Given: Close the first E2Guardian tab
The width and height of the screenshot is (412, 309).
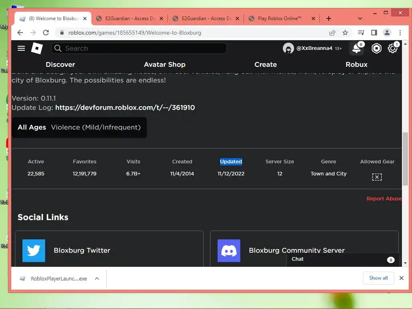Looking at the screenshot, I should point(161,19).
